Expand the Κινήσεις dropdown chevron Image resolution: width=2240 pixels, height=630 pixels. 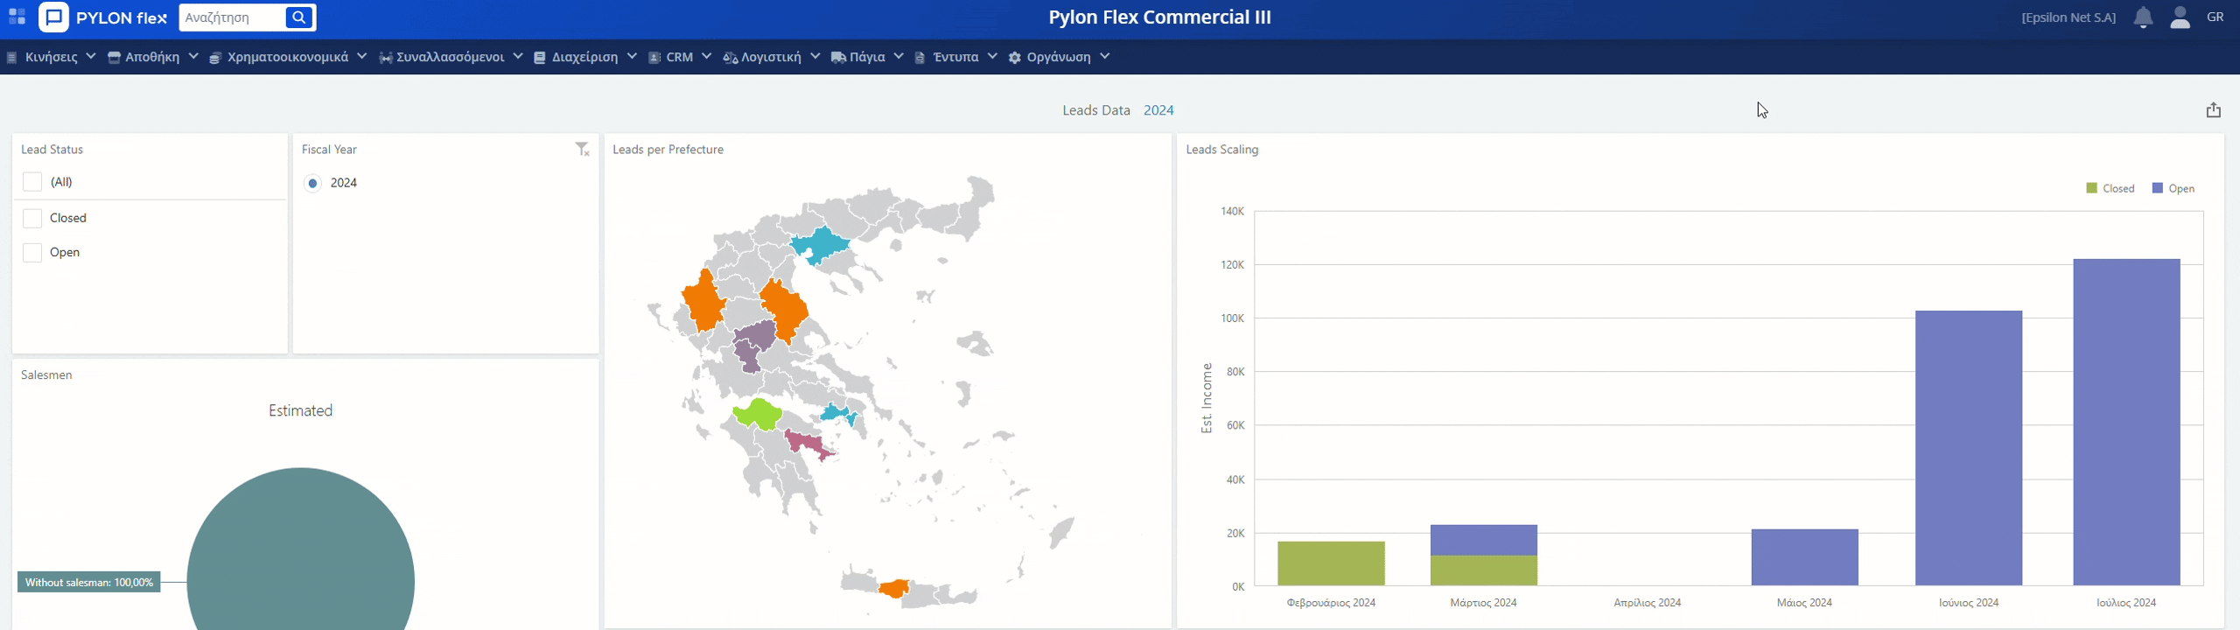[x=91, y=56]
